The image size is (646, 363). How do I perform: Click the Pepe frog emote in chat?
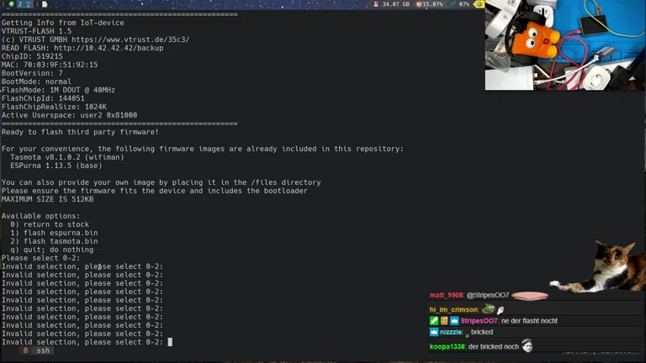(489, 308)
